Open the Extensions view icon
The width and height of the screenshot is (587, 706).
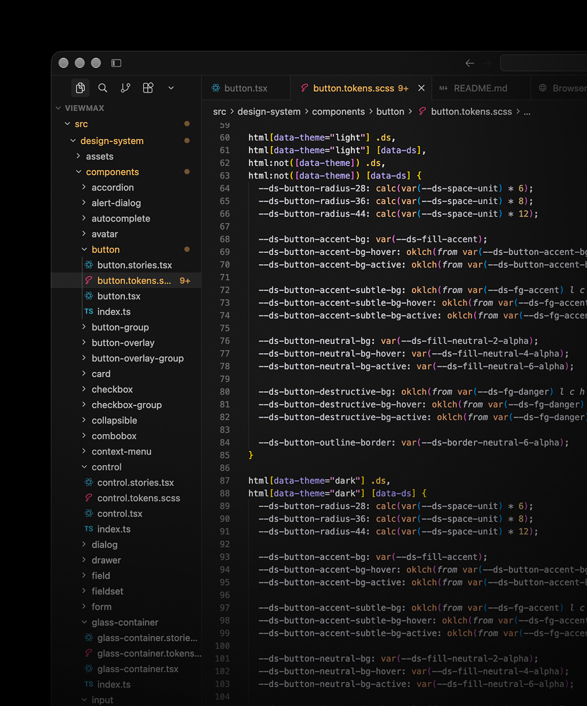(148, 88)
